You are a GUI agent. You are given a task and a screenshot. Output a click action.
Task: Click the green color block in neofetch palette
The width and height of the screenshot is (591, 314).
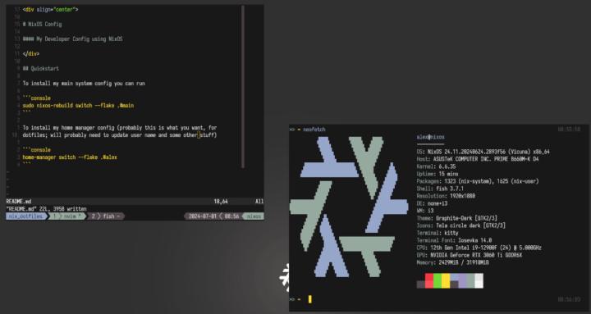[x=438, y=280]
